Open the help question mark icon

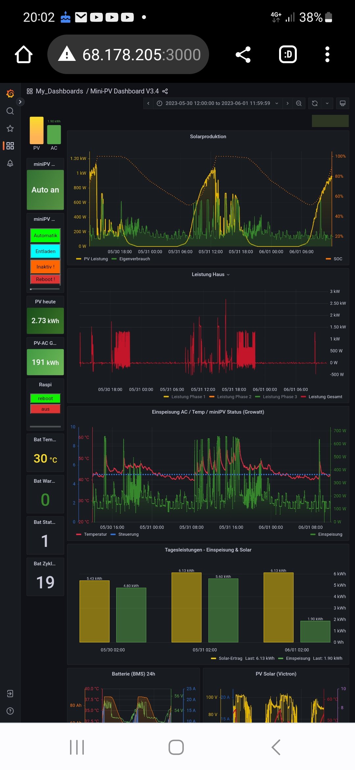(10, 711)
